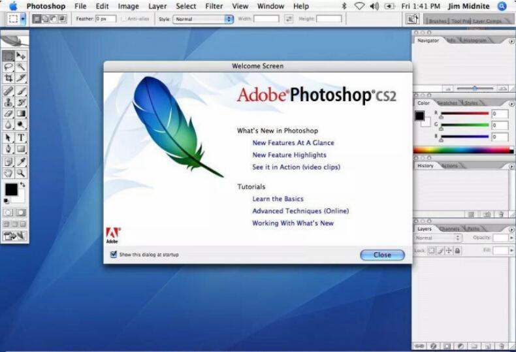Viewport: 516px width, 352px height.
Task: Select the Healing Brush tool
Action: click(8, 91)
